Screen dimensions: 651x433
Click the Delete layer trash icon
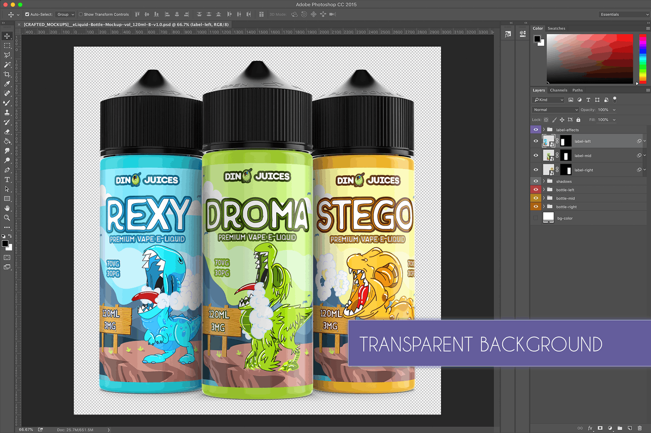click(640, 428)
